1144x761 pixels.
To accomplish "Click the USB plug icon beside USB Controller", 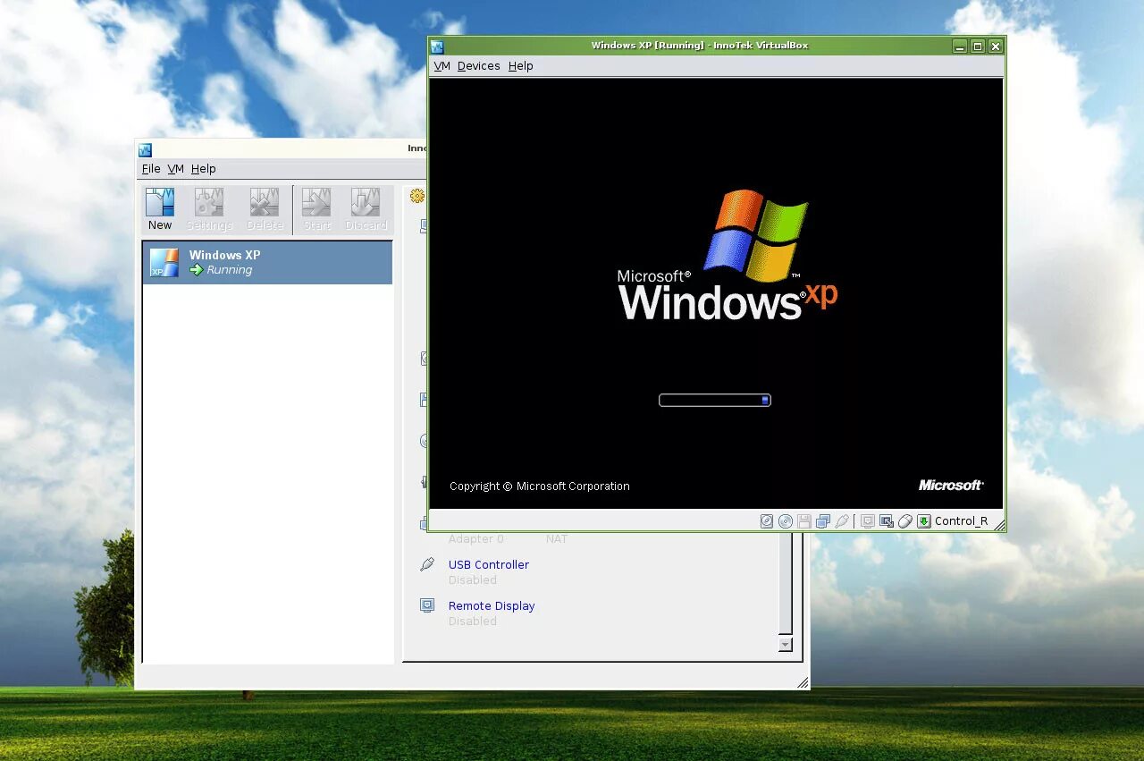I will [x=427, y=564].
